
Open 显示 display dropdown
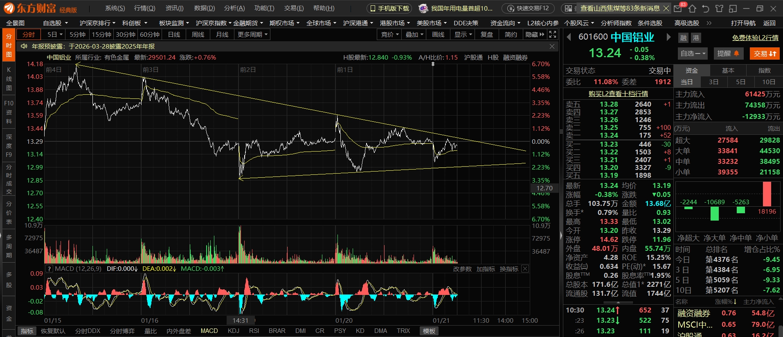463,35
